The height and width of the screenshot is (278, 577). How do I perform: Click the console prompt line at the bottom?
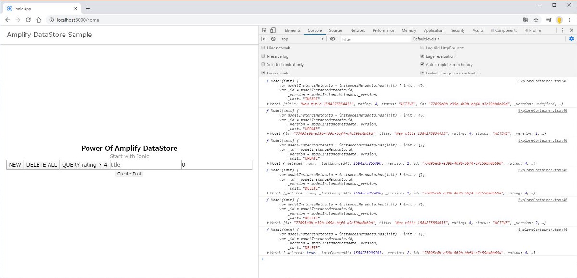(x=417, y=259)
